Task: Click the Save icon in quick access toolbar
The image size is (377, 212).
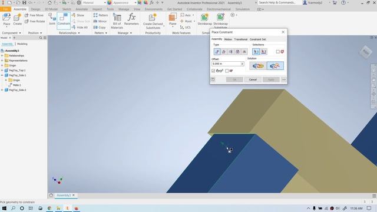Action: click(24, 2)
